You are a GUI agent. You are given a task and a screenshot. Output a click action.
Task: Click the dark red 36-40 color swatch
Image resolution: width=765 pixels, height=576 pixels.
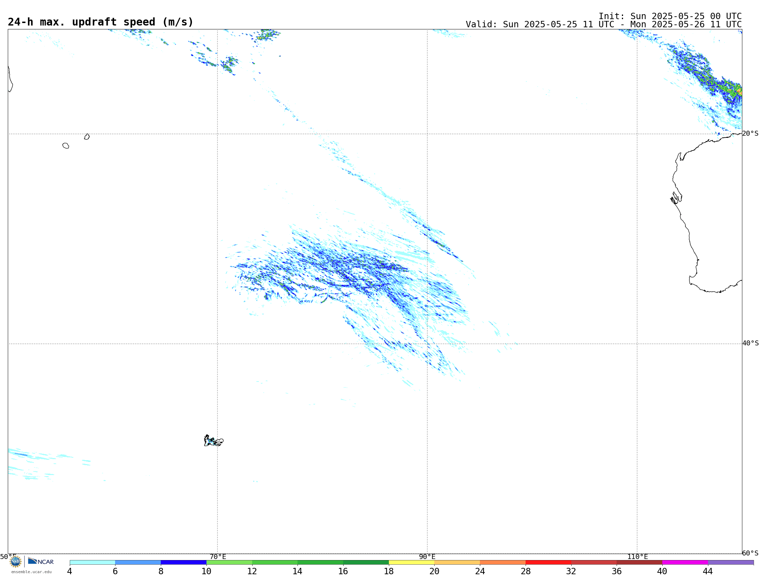click(x=640, y=563)
